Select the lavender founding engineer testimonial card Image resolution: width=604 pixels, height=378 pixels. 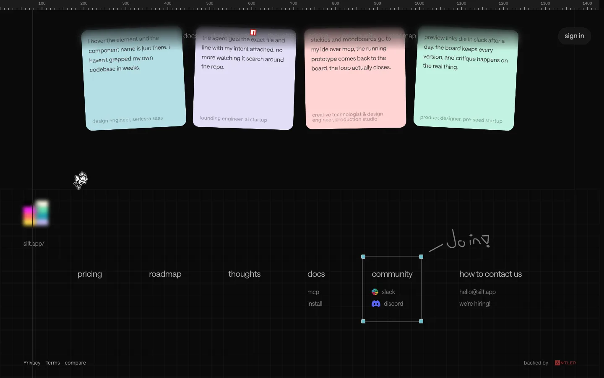coord(245,79)
